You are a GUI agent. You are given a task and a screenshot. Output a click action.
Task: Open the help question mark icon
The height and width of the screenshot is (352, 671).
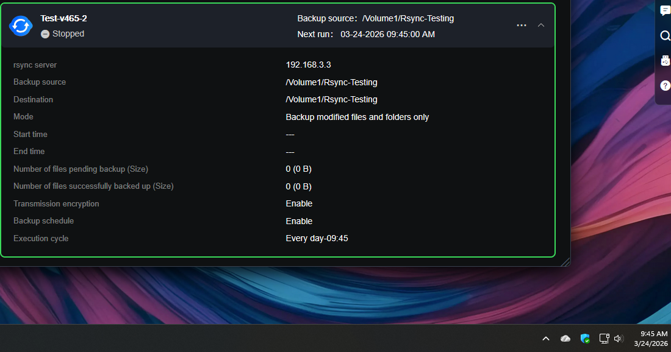665,85
